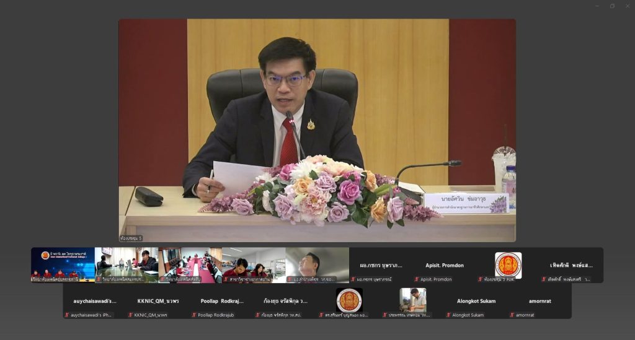Click muted mic icon on KKNIC_QM label
The height and width of the screenshot is (340, 635).
pos(130,315)
